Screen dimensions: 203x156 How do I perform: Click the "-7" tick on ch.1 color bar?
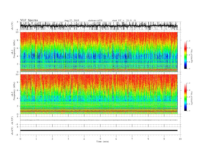(189, 69)
